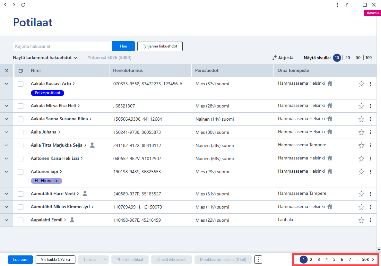Image resolution: width=381 pixels, height=266 pixels.
Task: Expand the Aamutähti Harri Veeti row
Action: [x=6, y=194]
